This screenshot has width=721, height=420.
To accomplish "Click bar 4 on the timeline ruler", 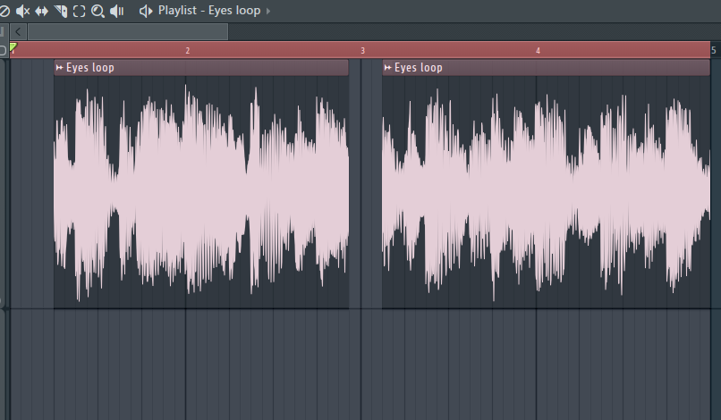I will click(538, 51).
